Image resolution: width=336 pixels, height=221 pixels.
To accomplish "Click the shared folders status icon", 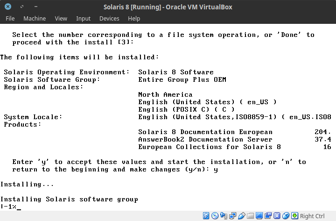I will (250, 216).
